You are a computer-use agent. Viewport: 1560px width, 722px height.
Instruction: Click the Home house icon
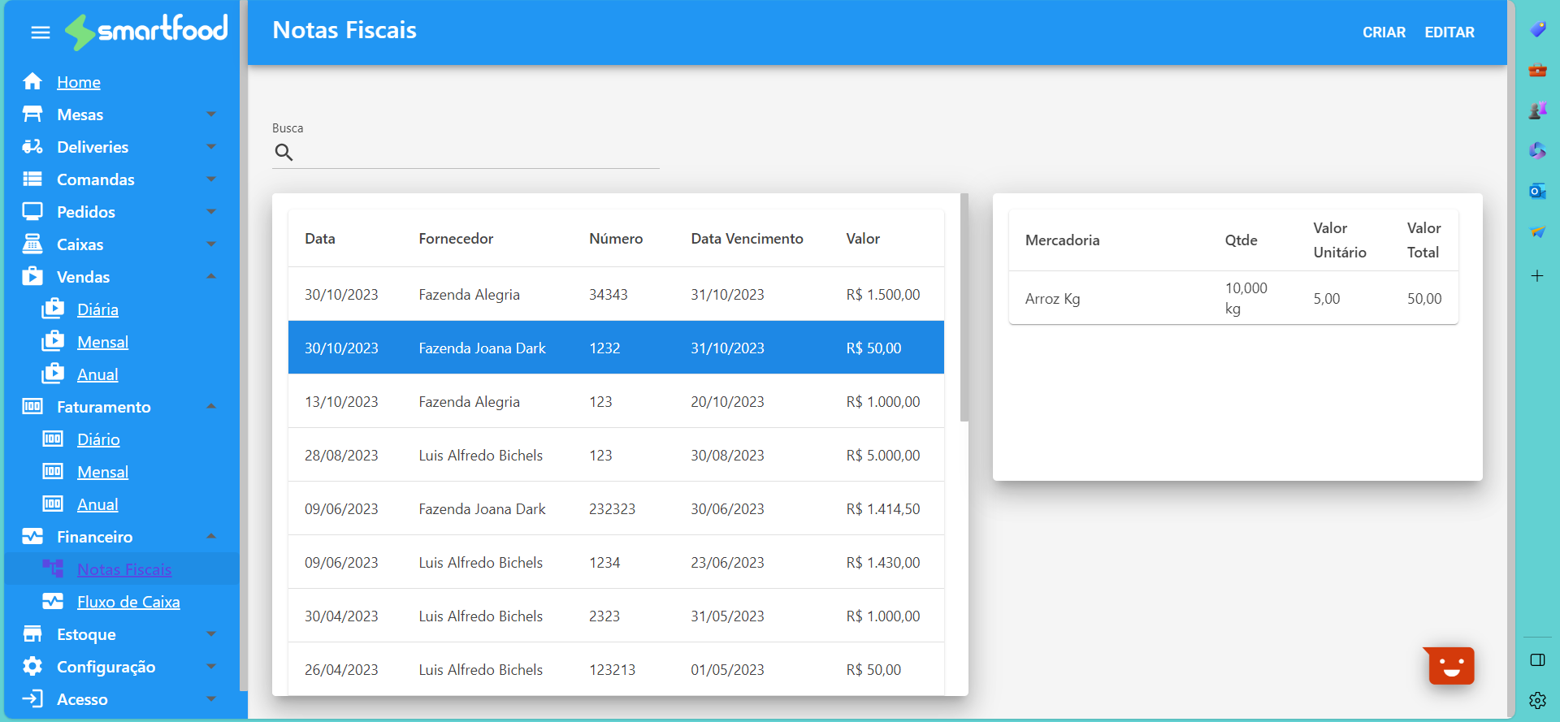tap(32, 82)
